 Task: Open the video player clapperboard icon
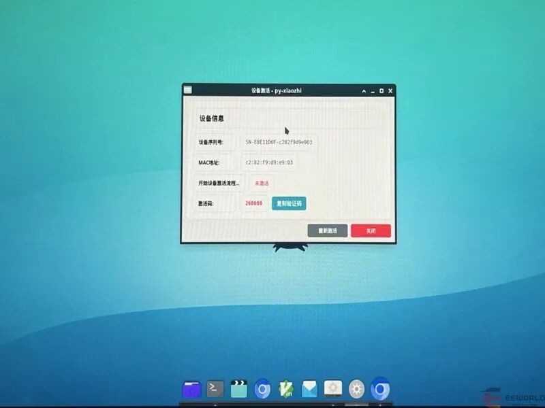pos(239,389)
